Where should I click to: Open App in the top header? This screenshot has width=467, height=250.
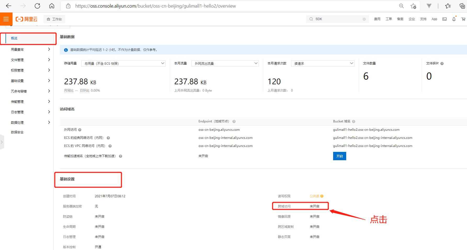pos(434,19)
